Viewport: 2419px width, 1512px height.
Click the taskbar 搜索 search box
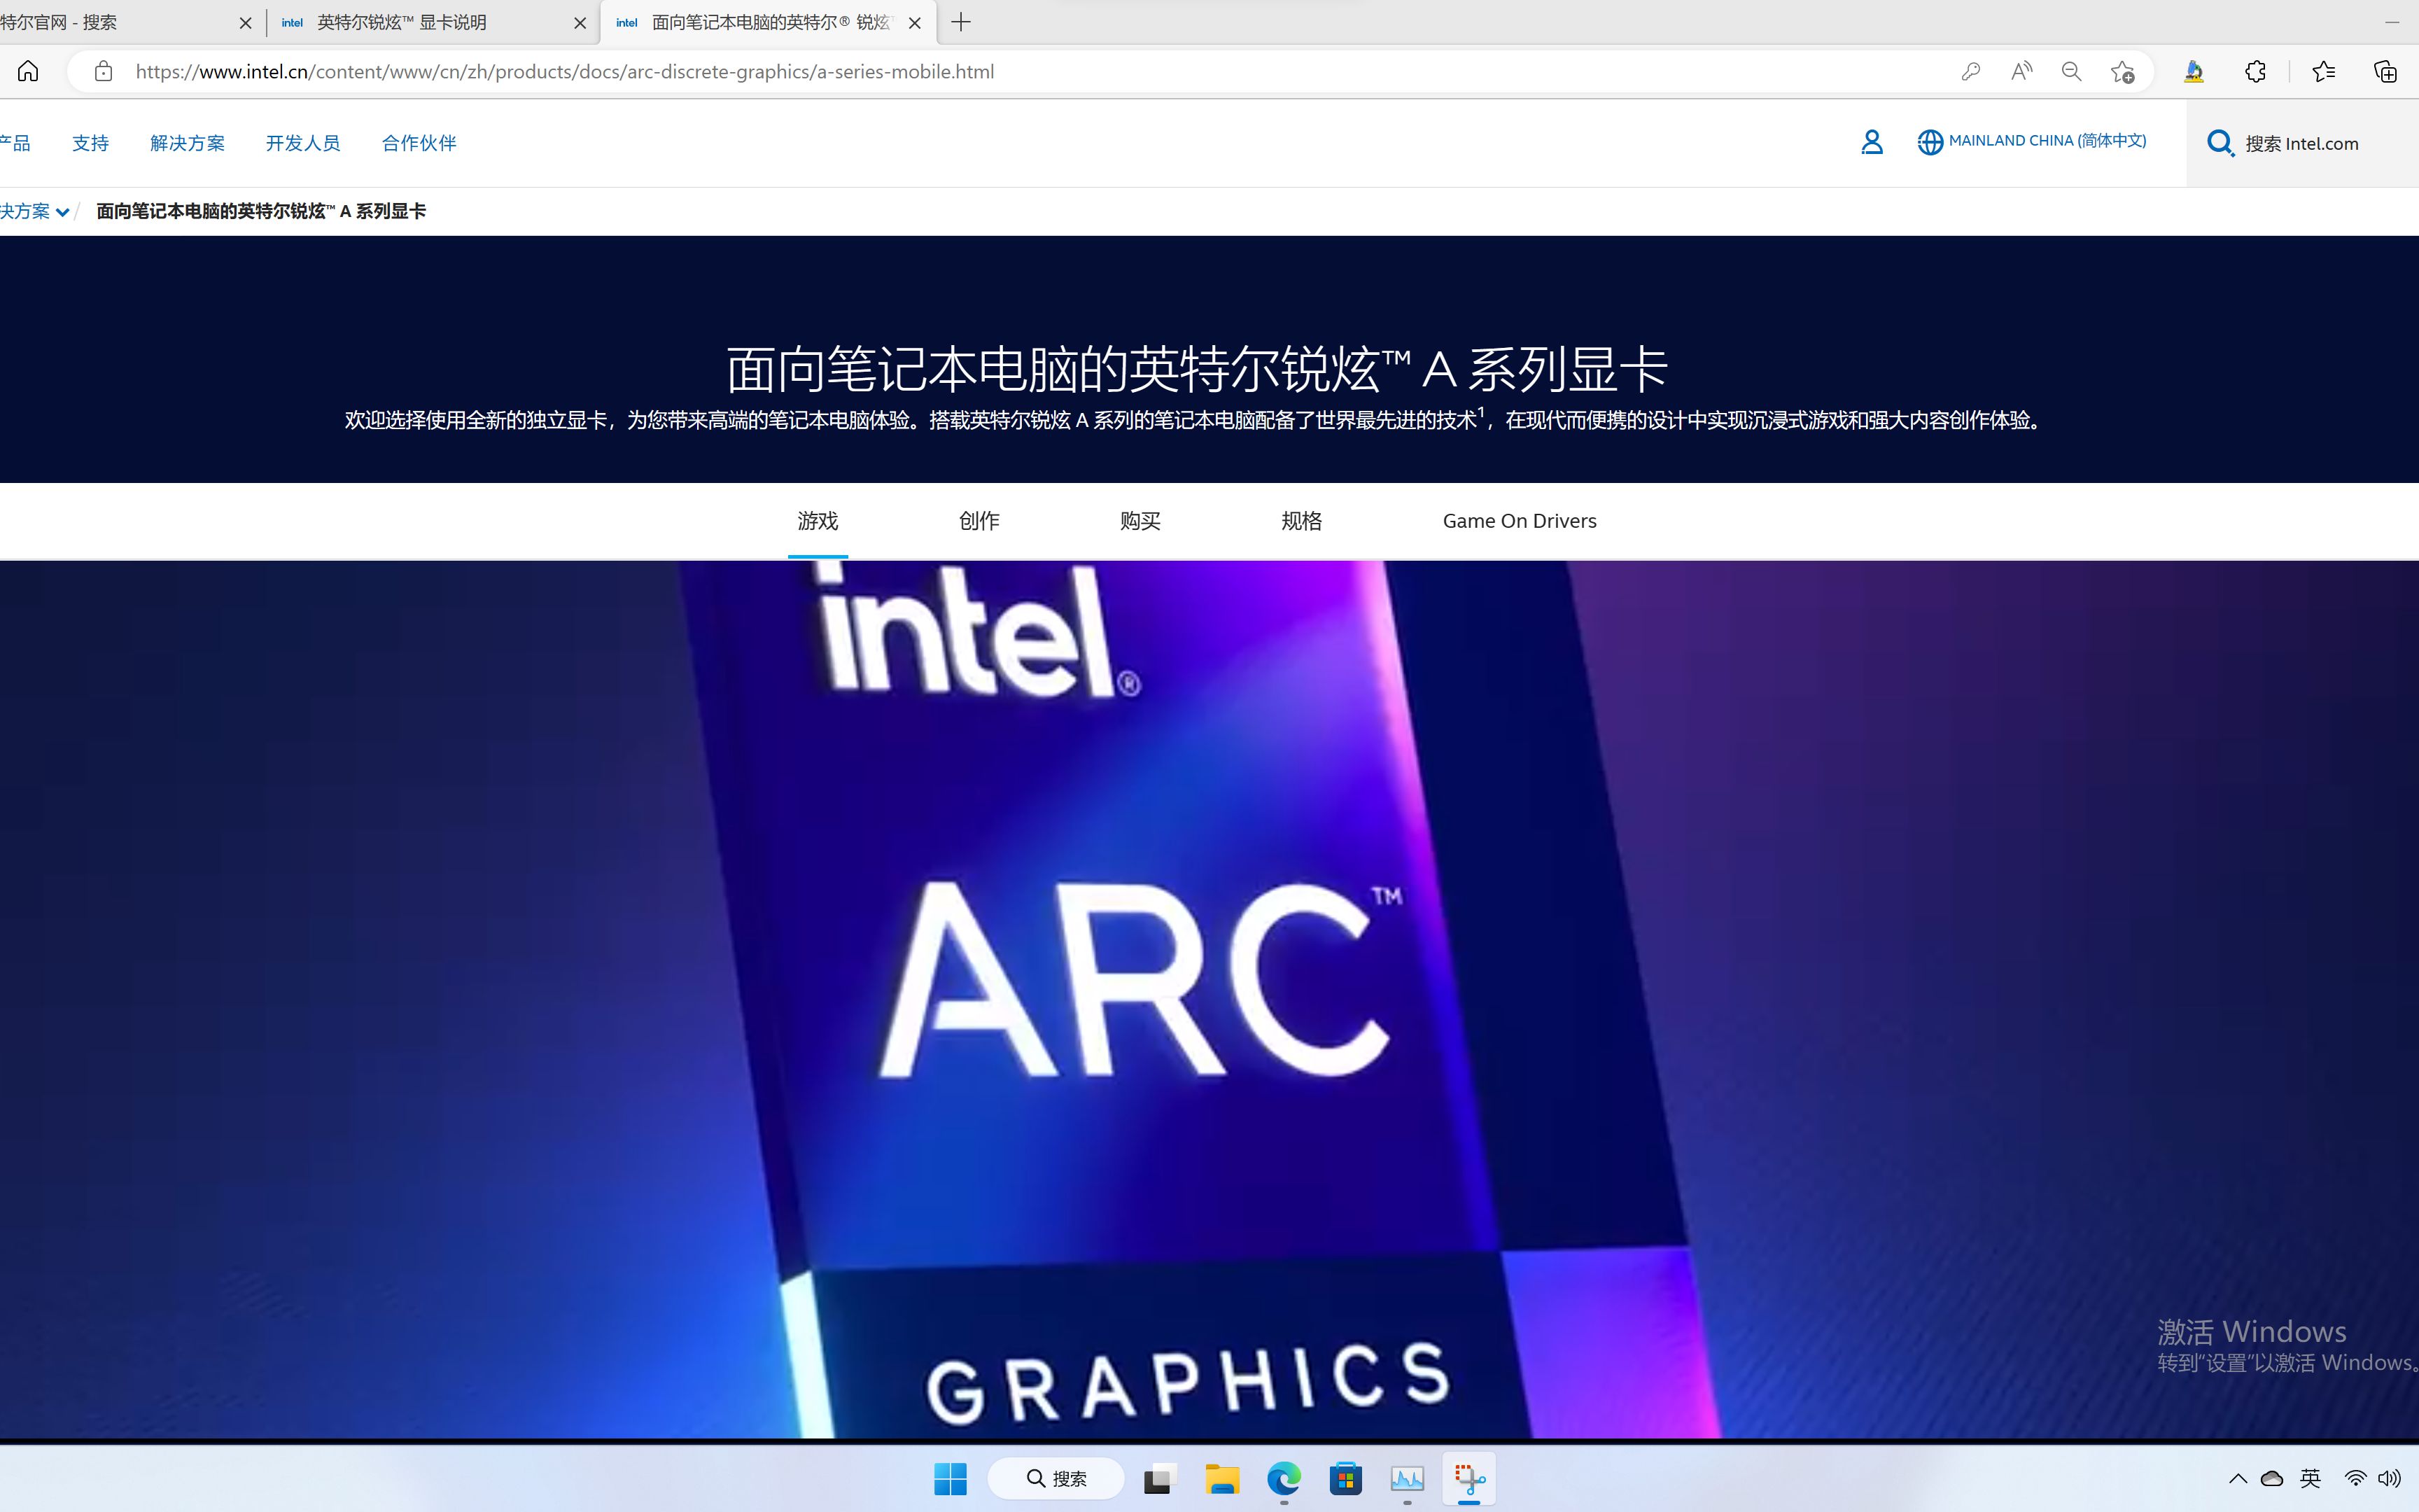(x=1056, y=1478)
